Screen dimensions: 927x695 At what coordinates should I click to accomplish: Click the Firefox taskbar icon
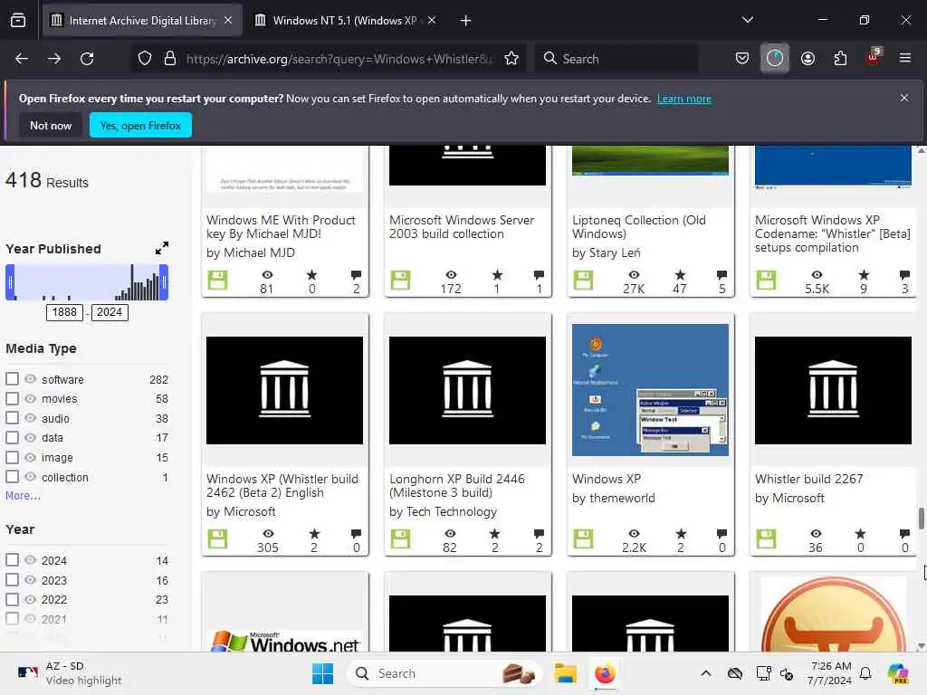point(605,673)
